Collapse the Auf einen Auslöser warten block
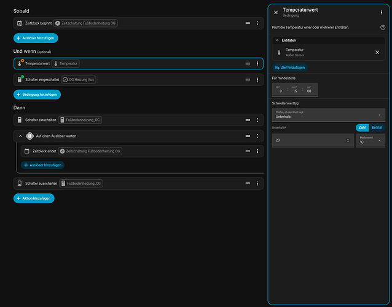Screen dimensions: 392x307 click(20, 136)
